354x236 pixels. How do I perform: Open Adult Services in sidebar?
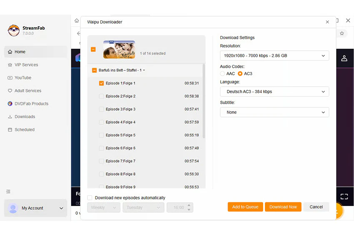(36, 91)
